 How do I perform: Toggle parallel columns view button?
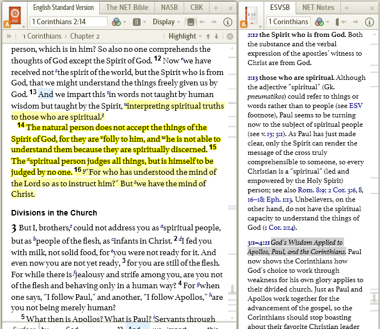pos(137,22)
